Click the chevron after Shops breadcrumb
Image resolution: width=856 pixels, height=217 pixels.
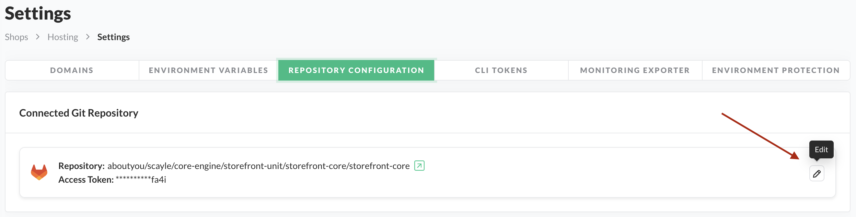click(x=38, y=37)
